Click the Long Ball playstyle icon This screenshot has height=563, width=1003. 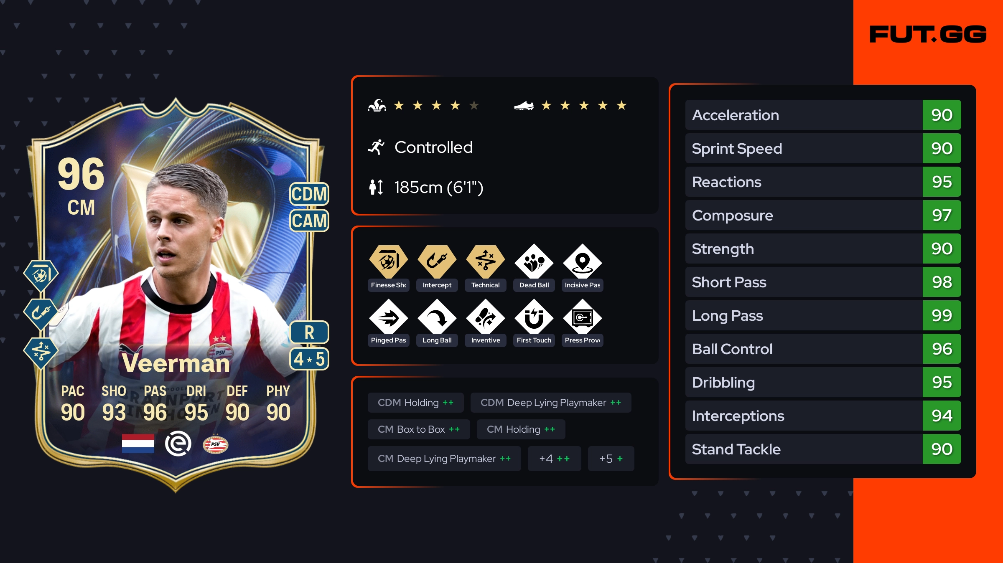click(437, 317)
